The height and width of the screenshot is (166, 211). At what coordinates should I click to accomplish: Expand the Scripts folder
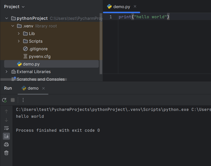tap(19, 41)
